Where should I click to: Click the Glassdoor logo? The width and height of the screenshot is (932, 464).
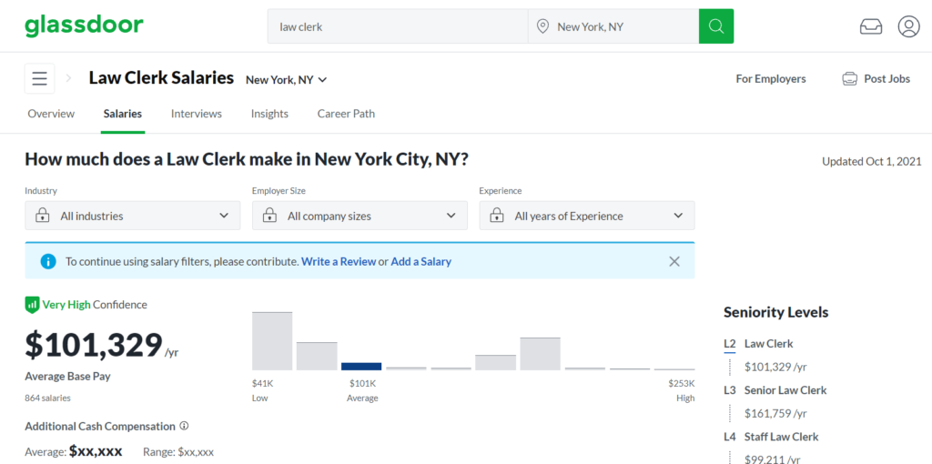[x=84, y=25]
